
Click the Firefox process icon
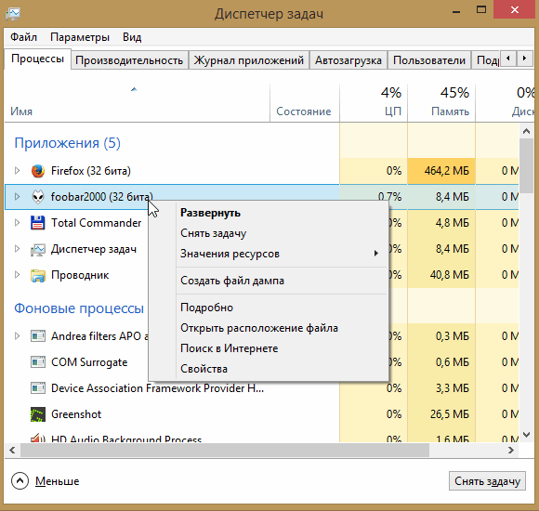tap(38, 171)
